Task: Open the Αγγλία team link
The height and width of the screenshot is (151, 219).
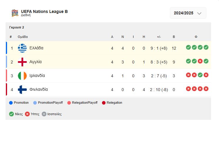Action: [x=36, y=62]
